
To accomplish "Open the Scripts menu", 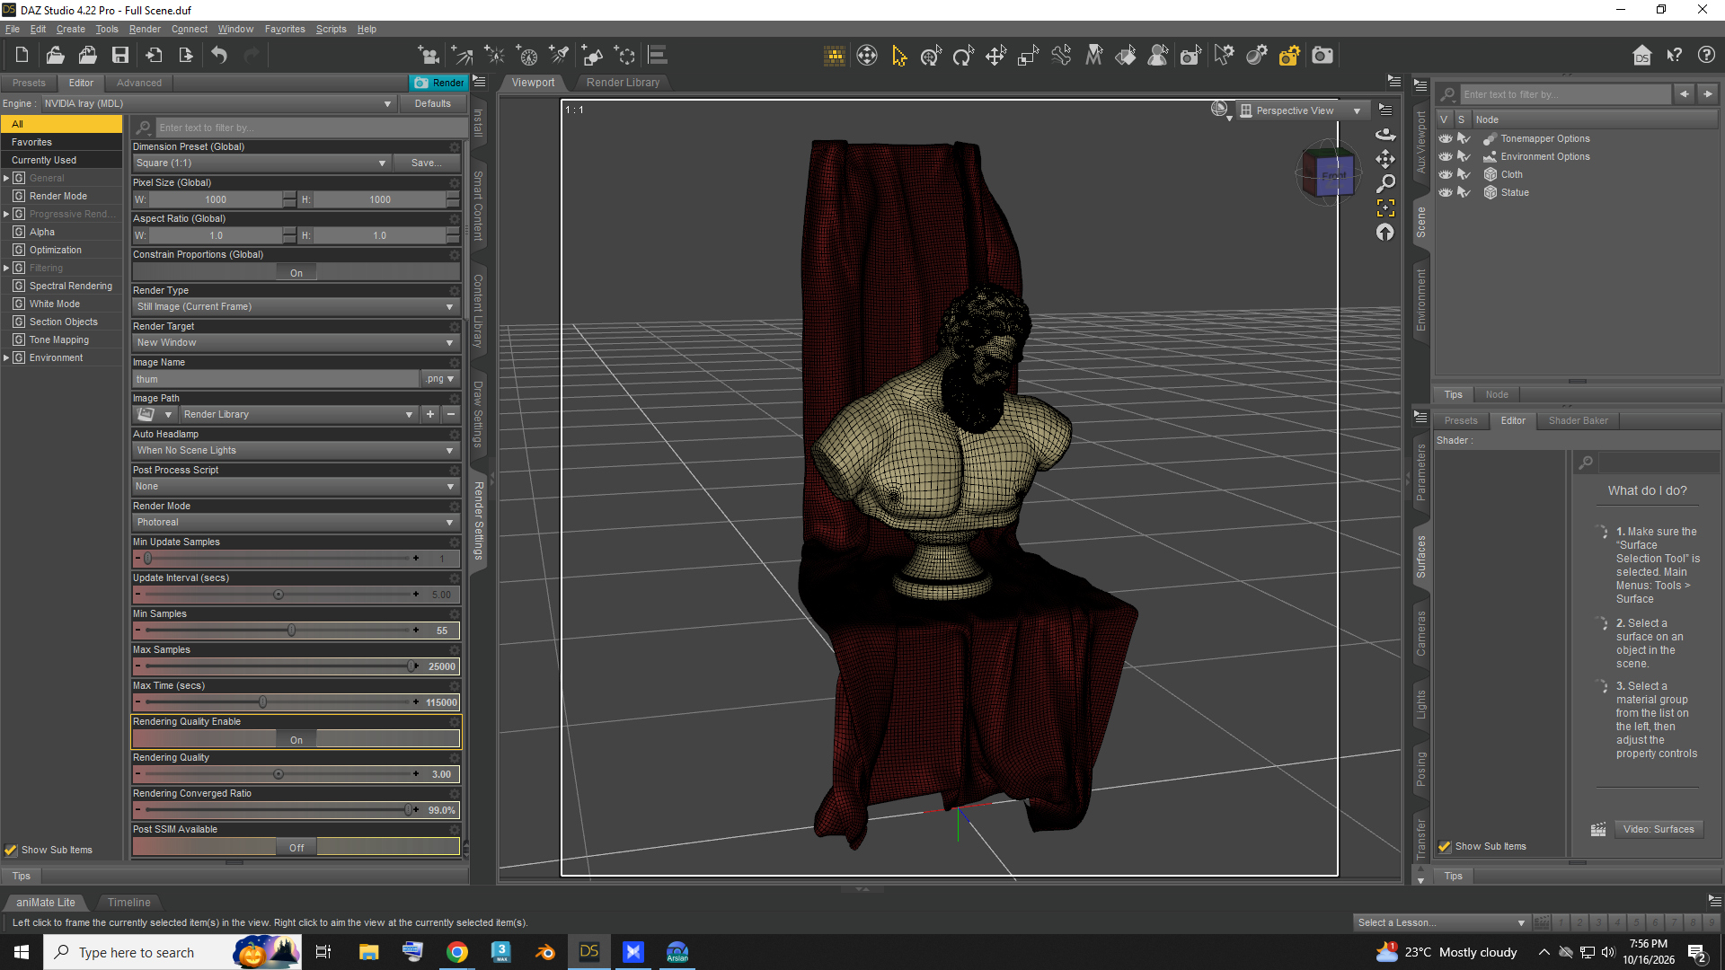I will [331, 29].
